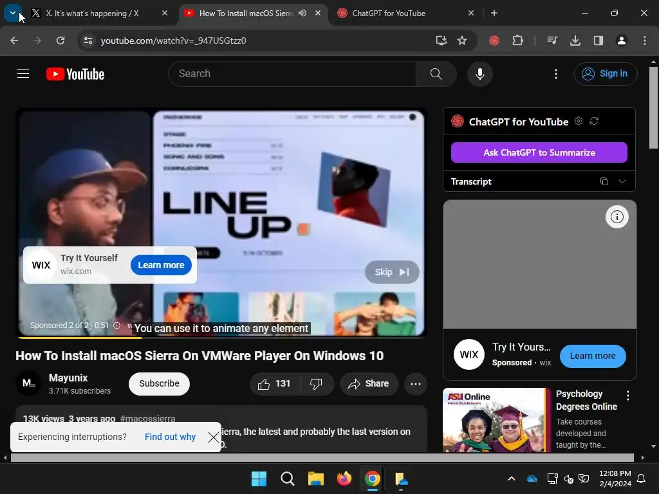Image resolution: width=659 pixels, height=494 pixels.
Task: Open a new browser tab
Action: (494, 13)
